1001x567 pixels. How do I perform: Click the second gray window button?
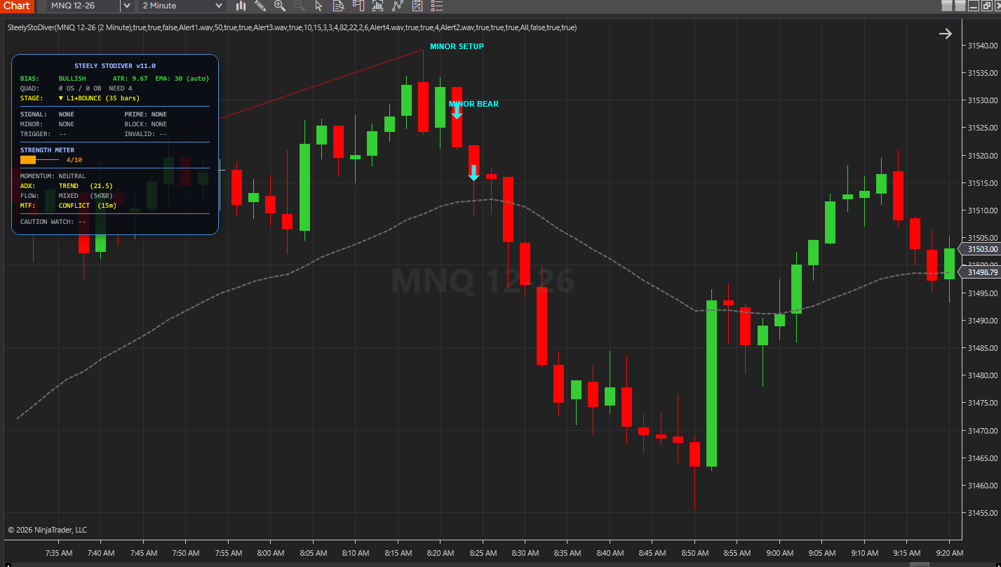(x=960, y=6)
